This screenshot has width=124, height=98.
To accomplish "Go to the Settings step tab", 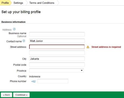I will pyautogui.click(x=18, y=3).
